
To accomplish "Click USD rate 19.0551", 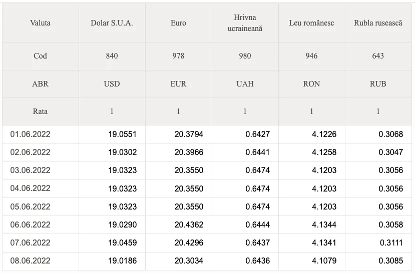I will coord(122,134).
